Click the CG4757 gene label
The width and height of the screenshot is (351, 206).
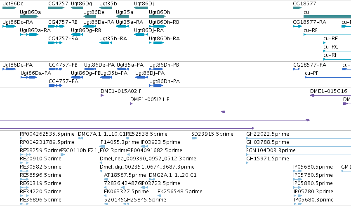point(58,4)
